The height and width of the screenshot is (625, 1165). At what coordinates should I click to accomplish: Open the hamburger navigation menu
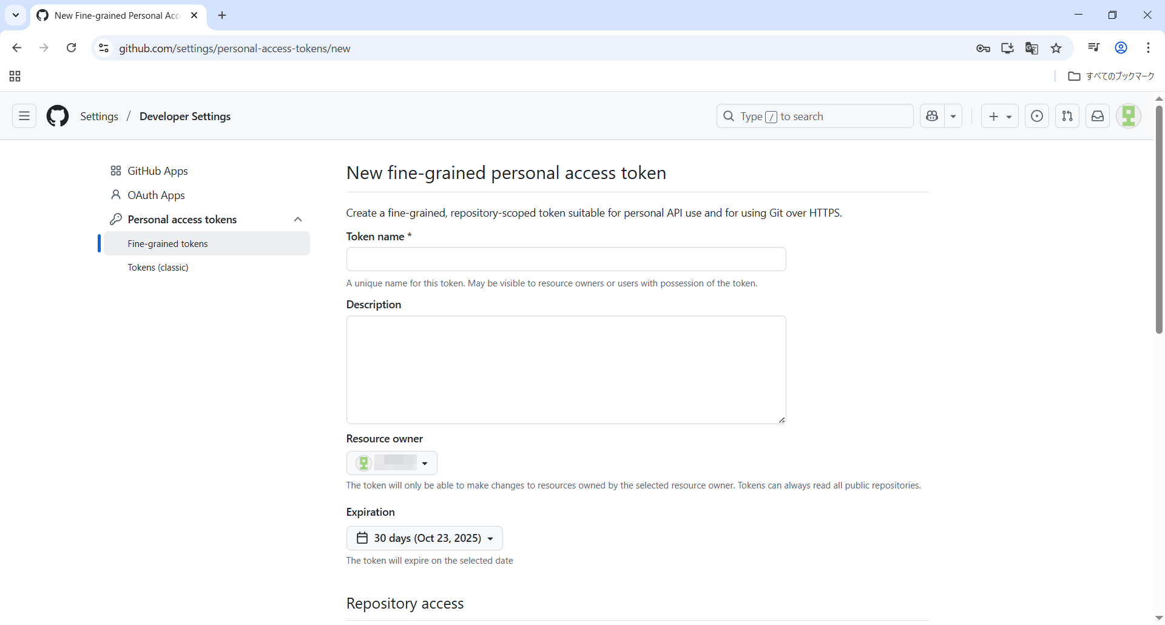[24, 116]
